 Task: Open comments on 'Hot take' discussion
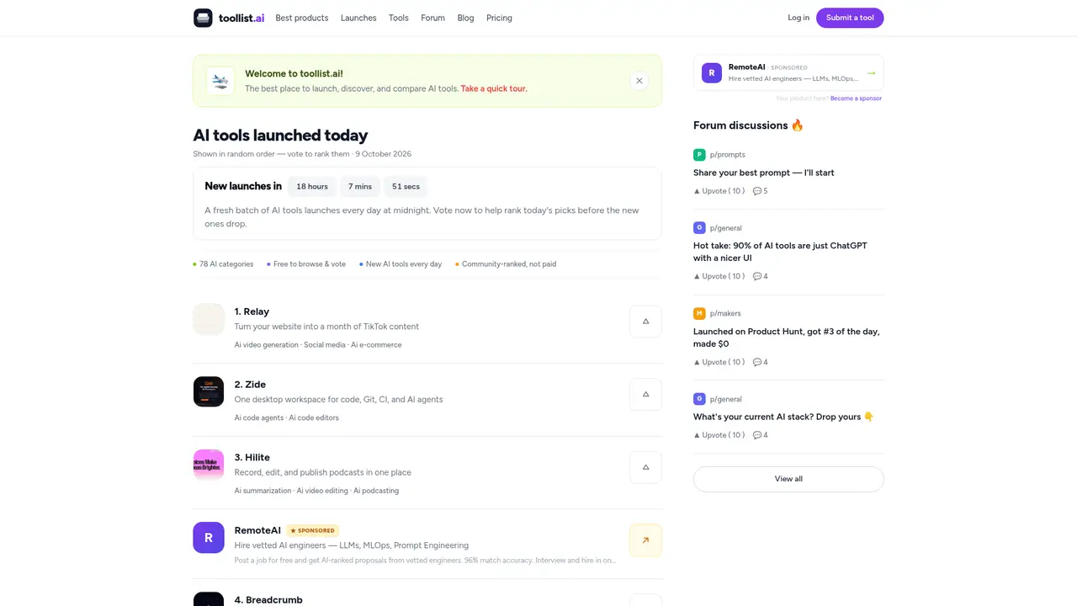point(760,276)
